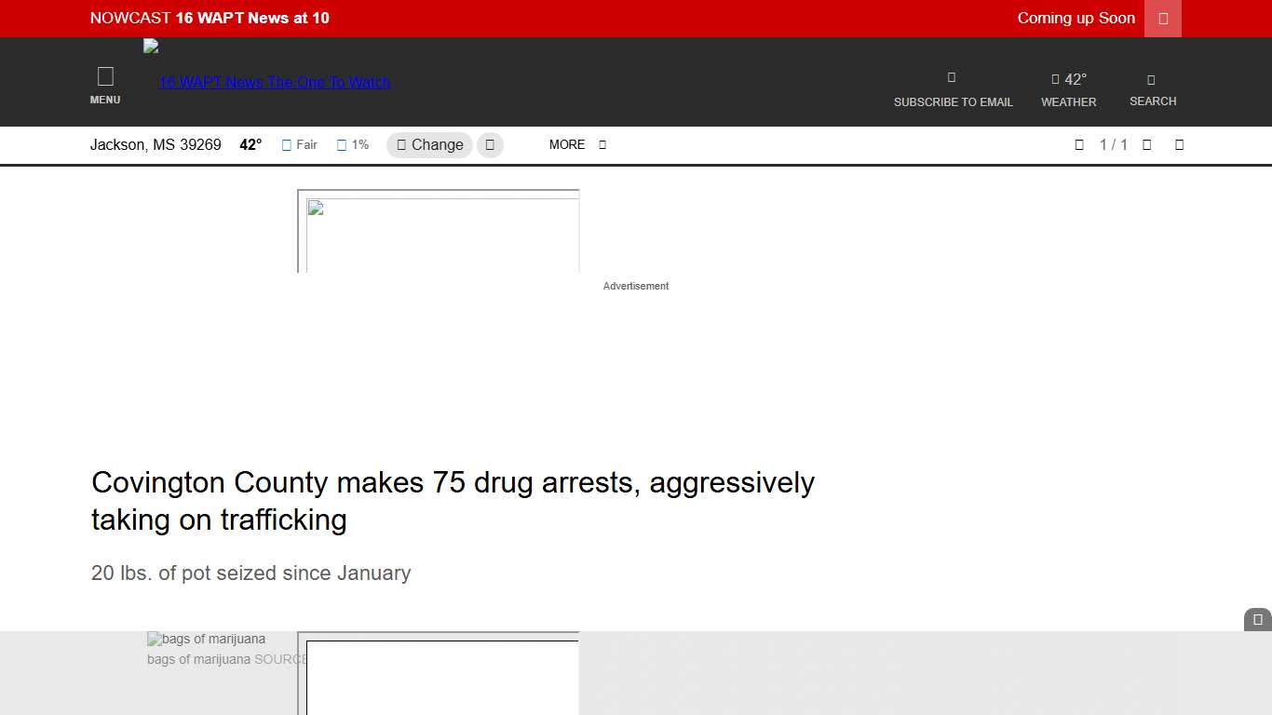Click the Change location button
This screenshot has width=1272, height=715.
click(x=429, y=145)
